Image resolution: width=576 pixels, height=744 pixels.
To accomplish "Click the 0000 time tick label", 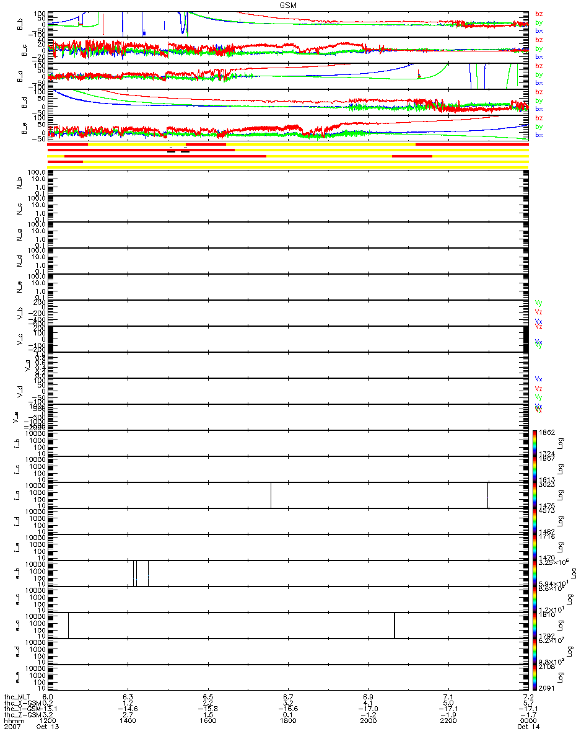I will [528, 722].
